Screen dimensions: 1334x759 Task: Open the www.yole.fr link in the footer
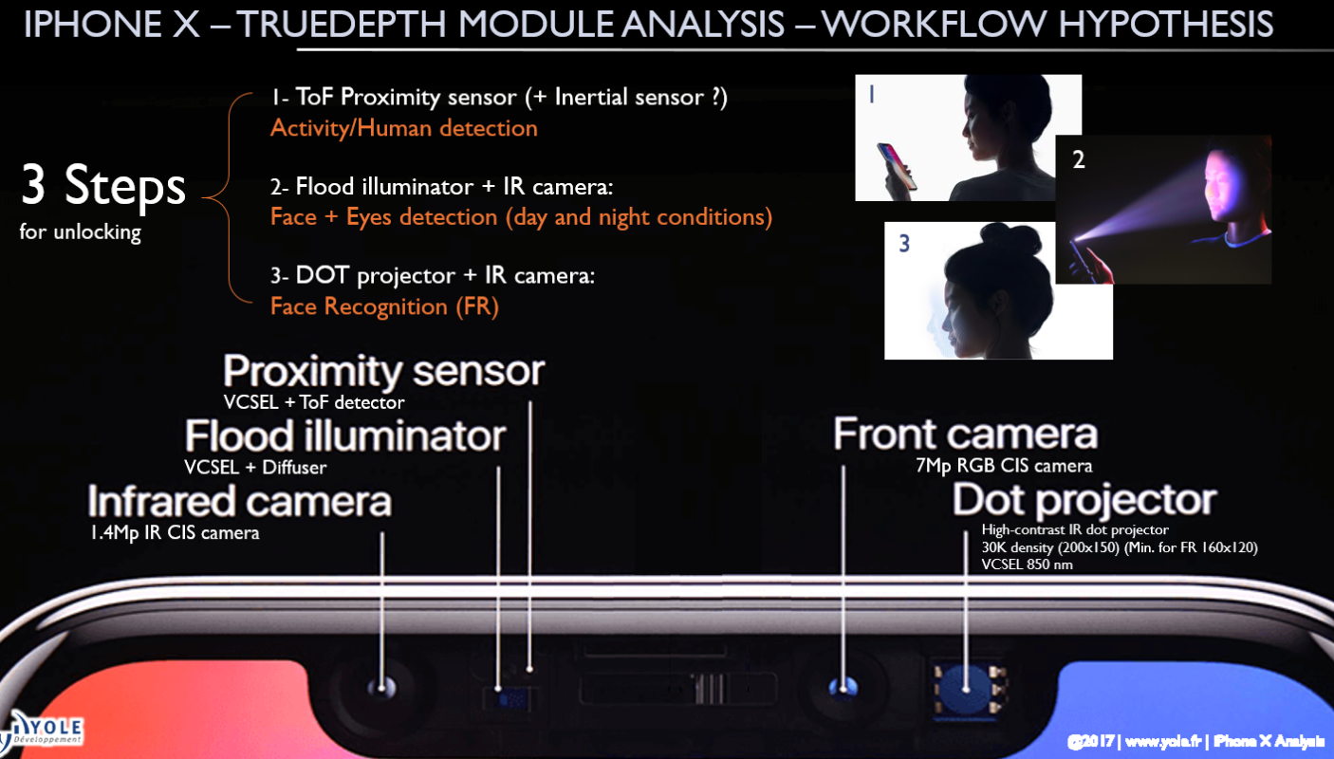click(x=1162, y=741)
